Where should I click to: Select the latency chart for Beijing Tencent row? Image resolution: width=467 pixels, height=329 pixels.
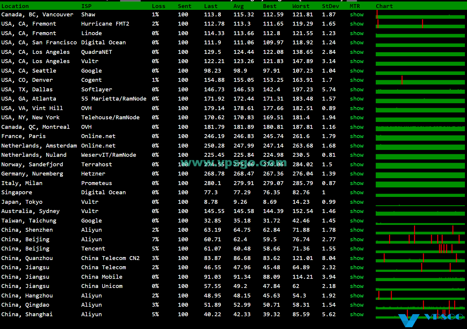pyautogui.click(x=420, y=249)
